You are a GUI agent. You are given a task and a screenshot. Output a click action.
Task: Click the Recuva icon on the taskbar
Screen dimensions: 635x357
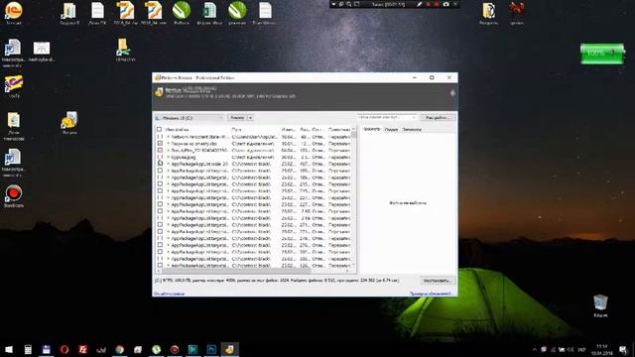click(229, 349)
